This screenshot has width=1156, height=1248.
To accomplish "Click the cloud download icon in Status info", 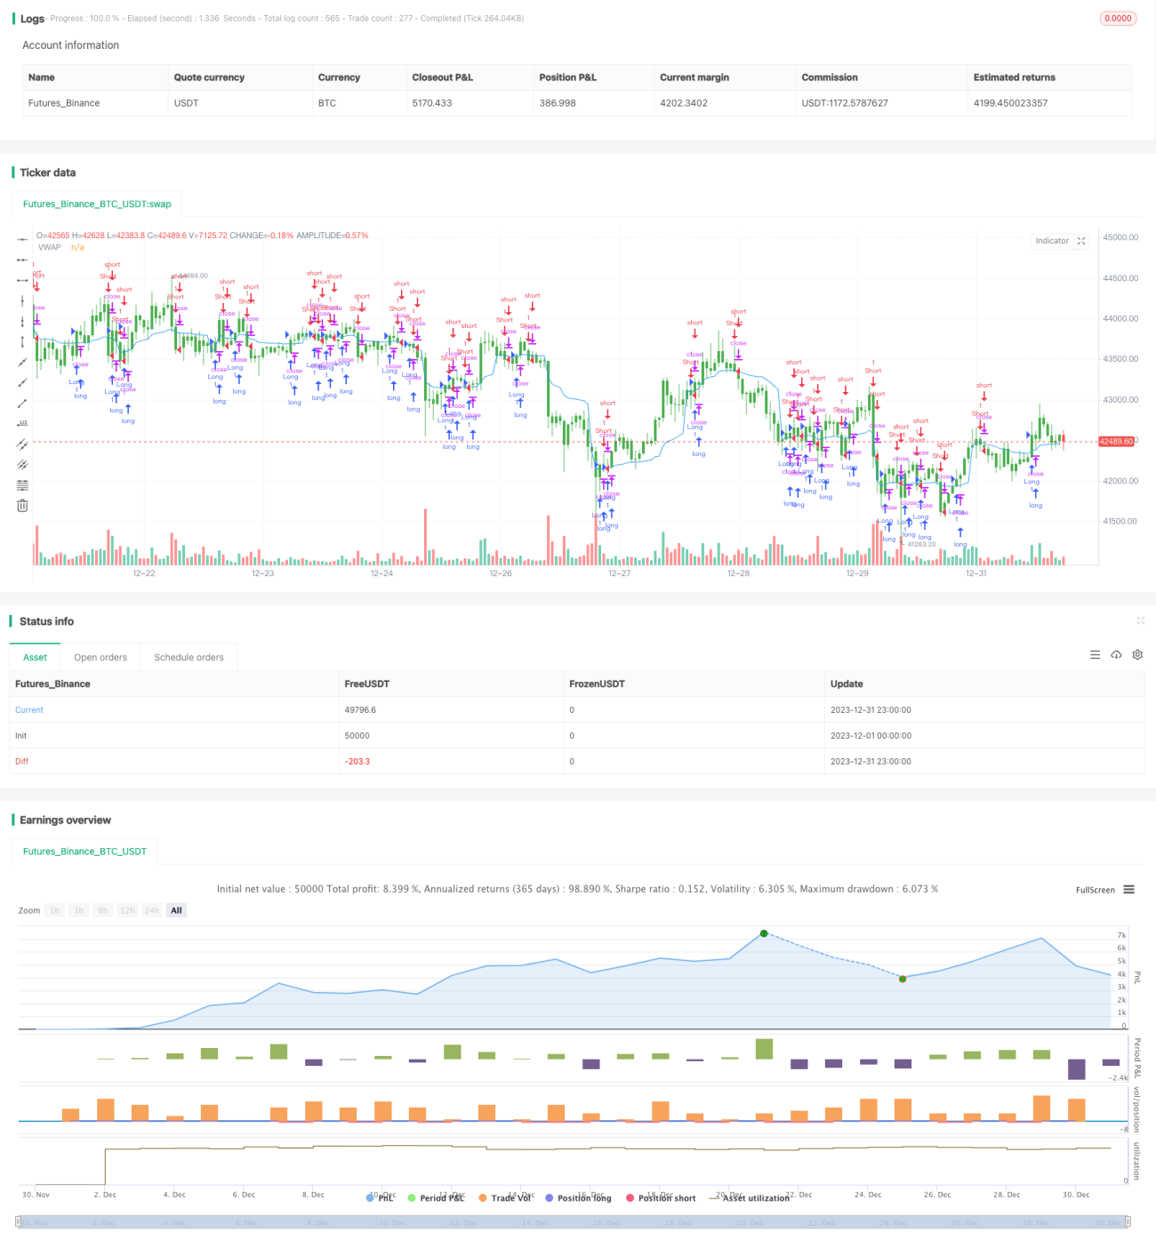I will point(1116,655).
